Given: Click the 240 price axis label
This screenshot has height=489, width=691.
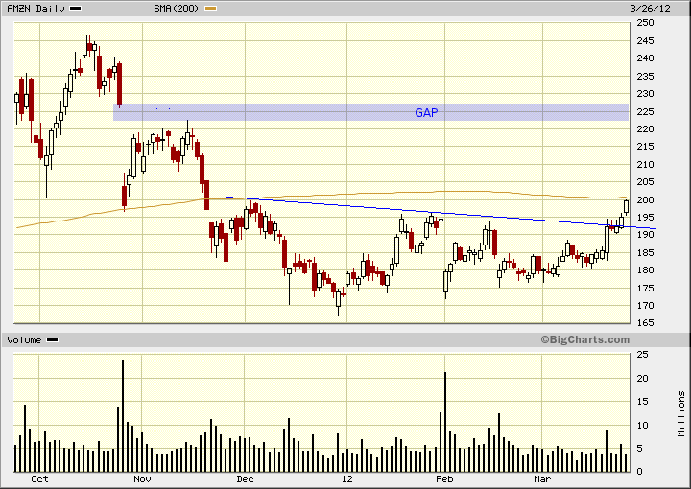Looking at the screenshot, I should [646, 58].
